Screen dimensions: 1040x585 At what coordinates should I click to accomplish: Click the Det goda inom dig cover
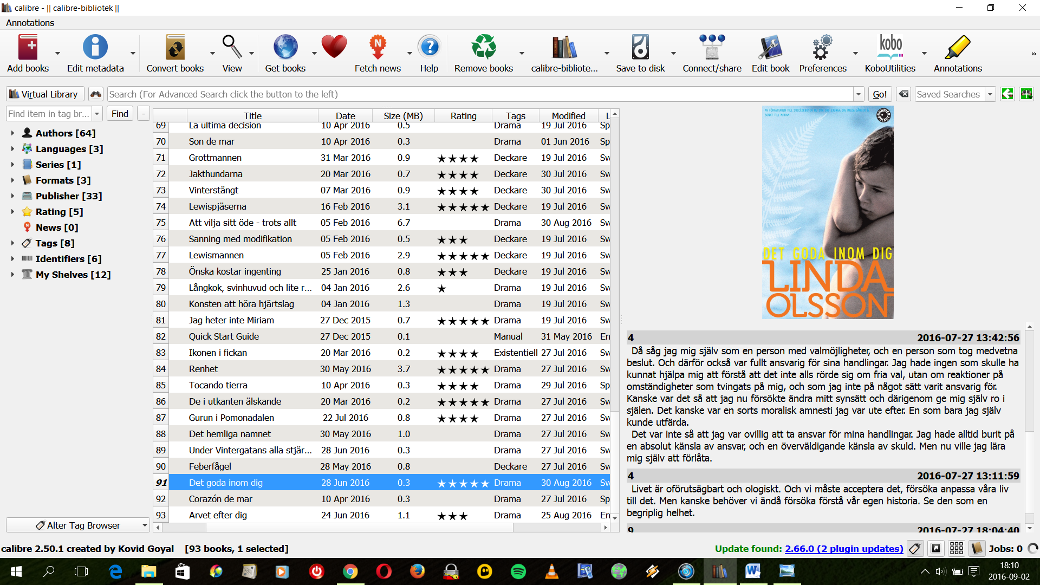point(827,212)
